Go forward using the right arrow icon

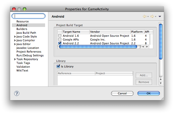(x=152, y=16)
